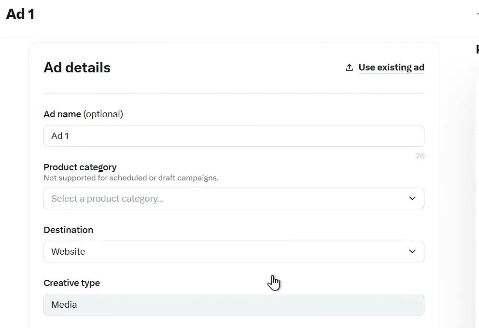Viewport: 479px width, 328px height.
Task: Expand the Product category chevron arrow
Action: (412, 198)
